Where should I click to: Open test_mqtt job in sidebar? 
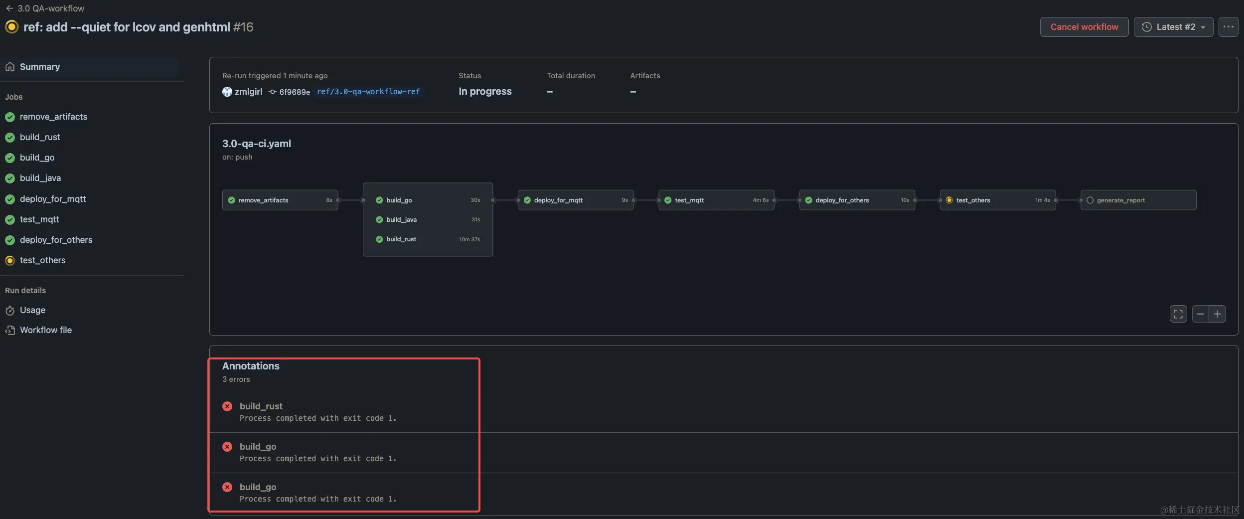[x=39, y=219]
